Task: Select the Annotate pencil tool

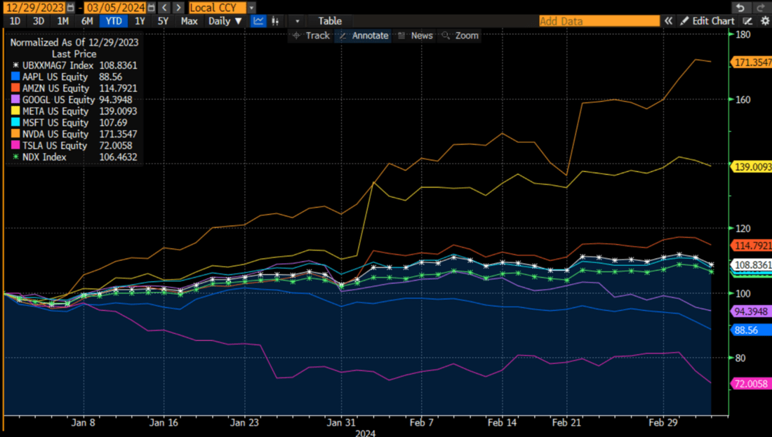Action: click(x=364, y=35)
